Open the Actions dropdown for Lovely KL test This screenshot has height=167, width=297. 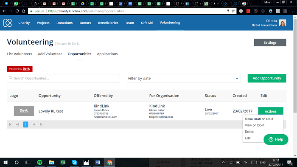[271, 111]
